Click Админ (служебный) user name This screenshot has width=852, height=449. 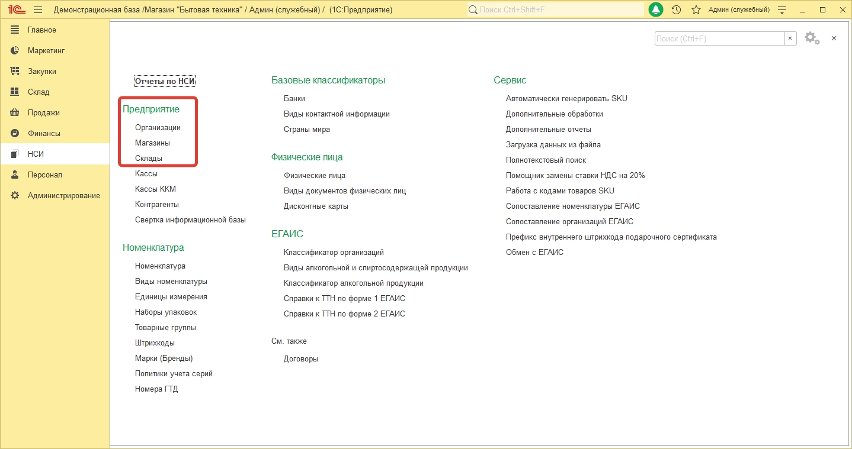pyautogui.click(x=739, y=10)
